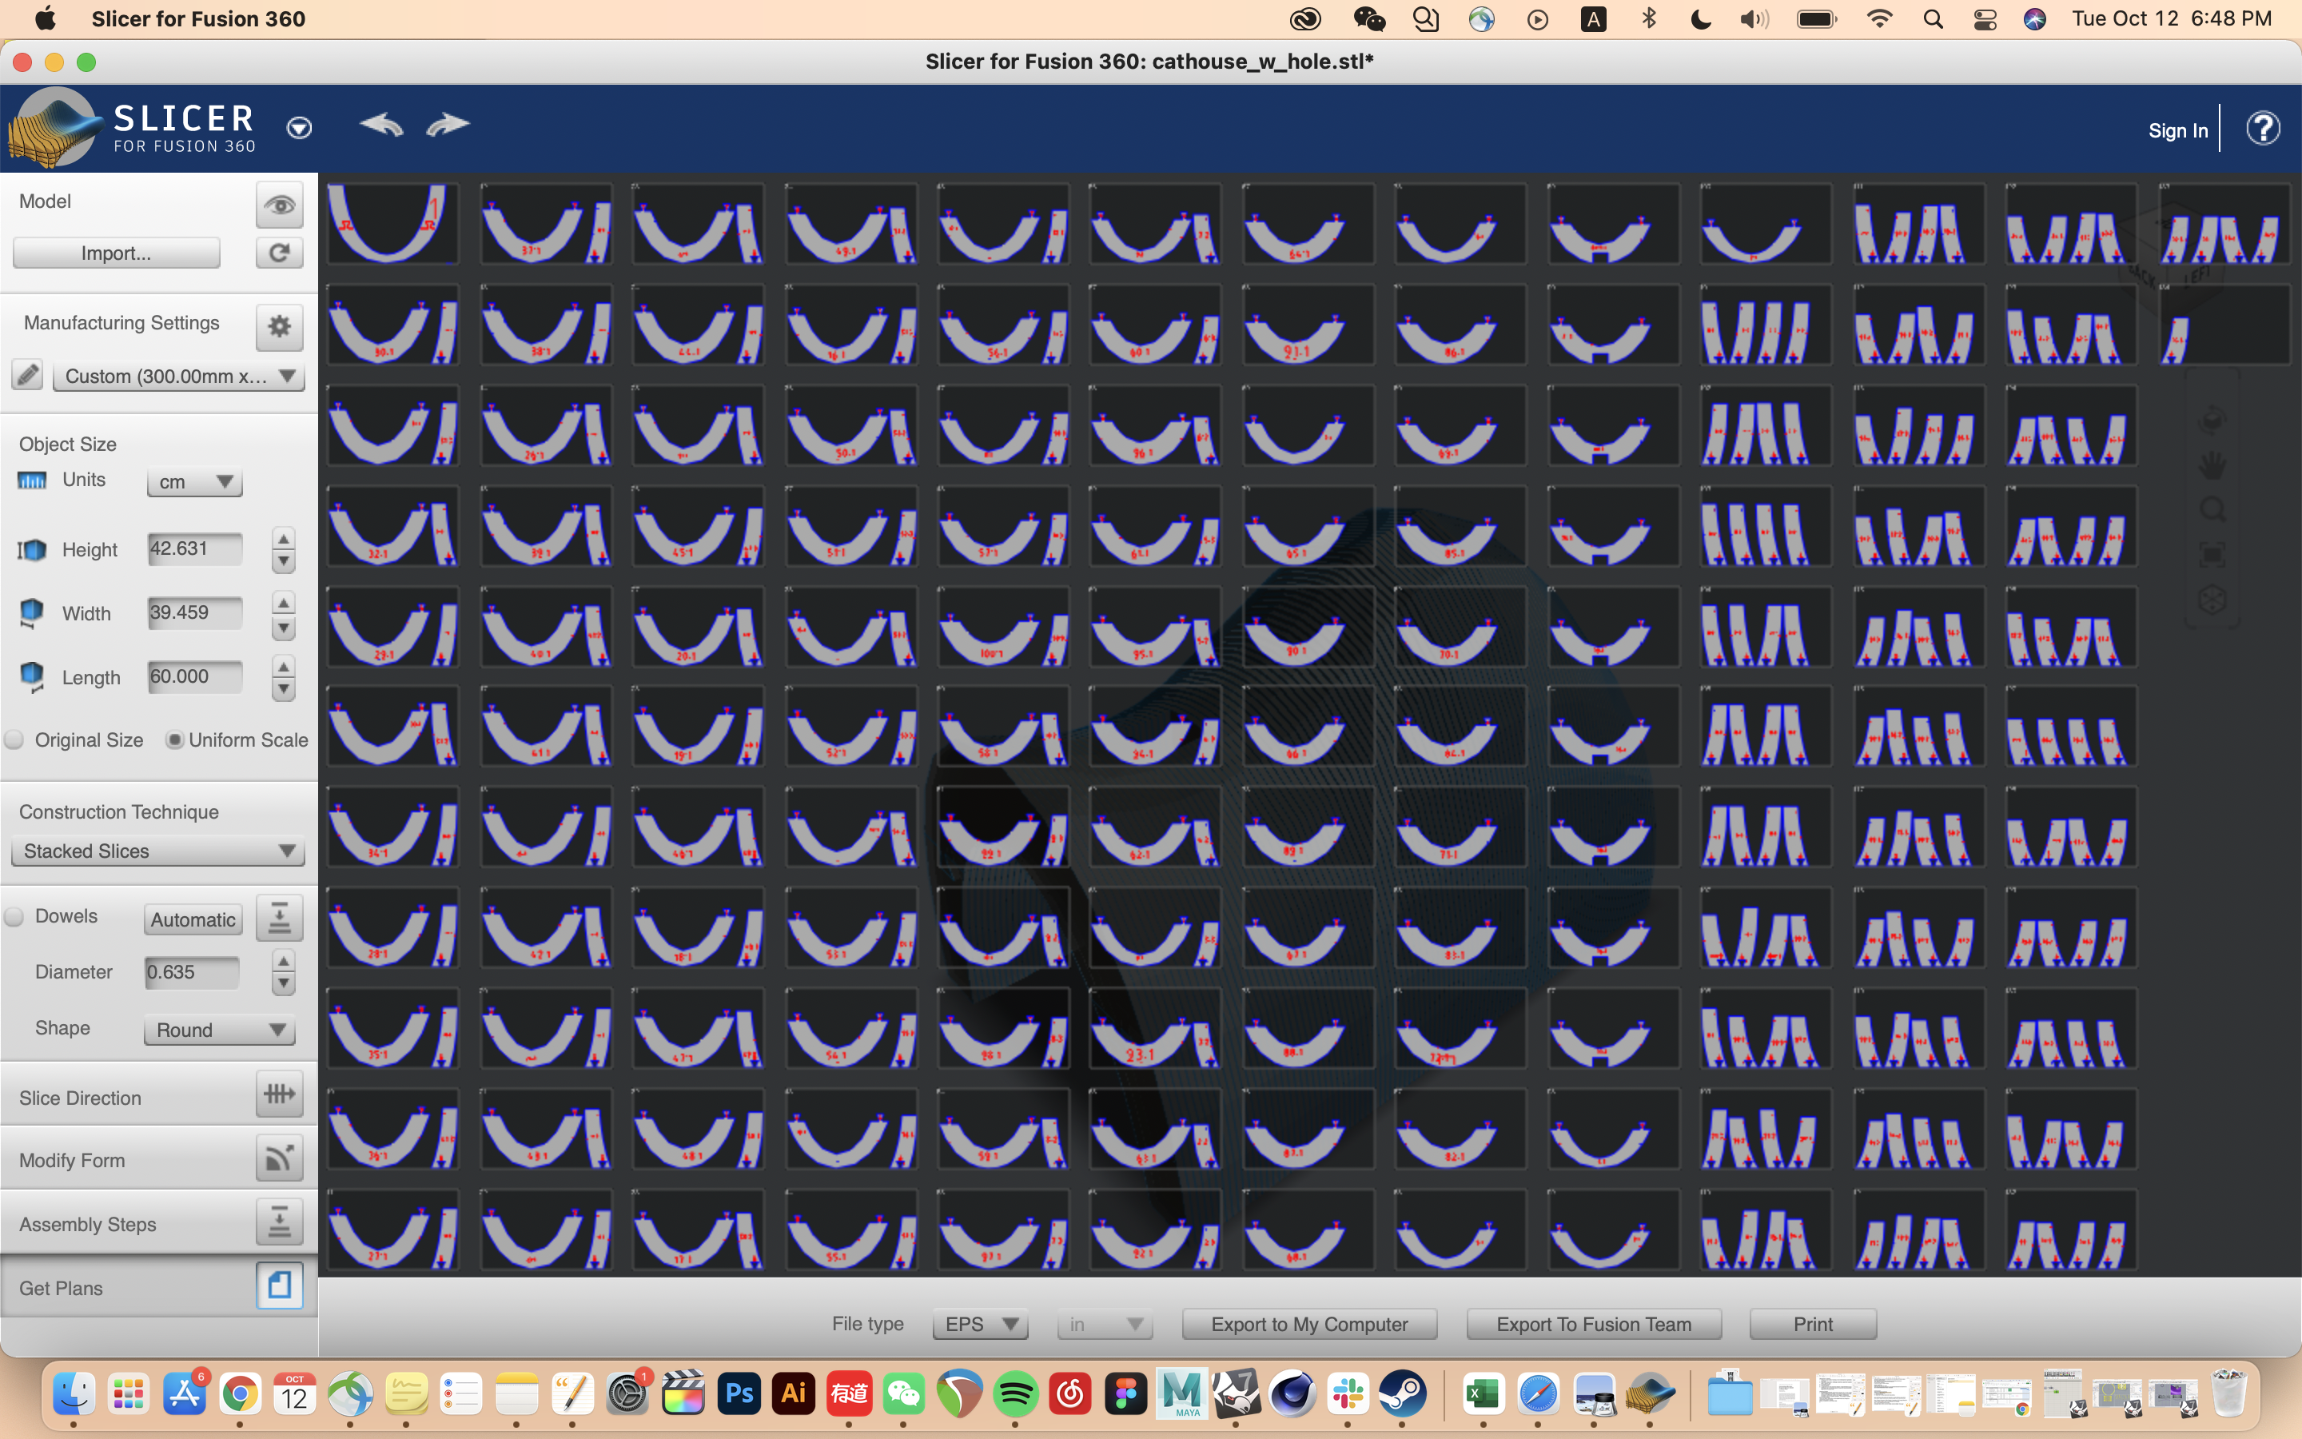The width and height of the screenshot is (2302, 1439).
Task: Click the dowel placement icon beside Automatic
Action: (x=280, y=918)
